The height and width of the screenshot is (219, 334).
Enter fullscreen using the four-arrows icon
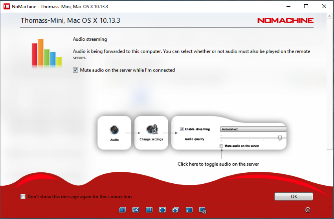tap(162, 210)
